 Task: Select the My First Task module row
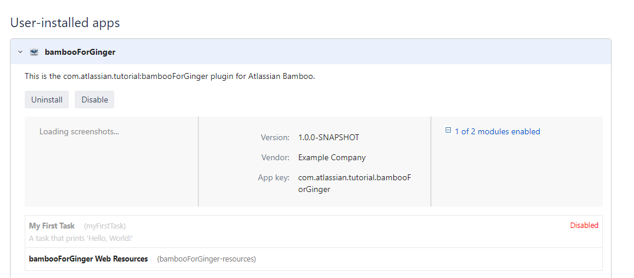tap(313, 231)
